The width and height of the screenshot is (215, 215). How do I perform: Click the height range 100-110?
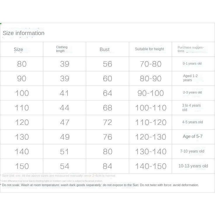point(151,108)
